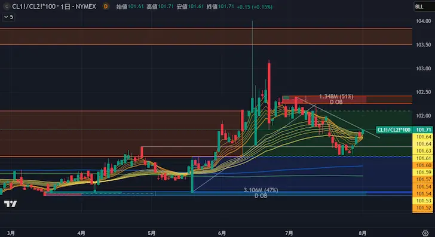Click the yellow 101.53 indicator label
The image size is (435, 237).
coord(424,201)
